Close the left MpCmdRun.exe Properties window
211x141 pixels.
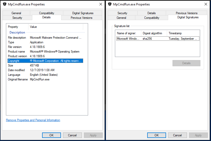pos(101,4)
